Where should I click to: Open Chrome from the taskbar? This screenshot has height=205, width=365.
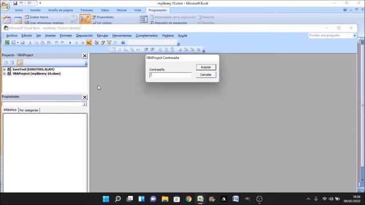[189, 199]
